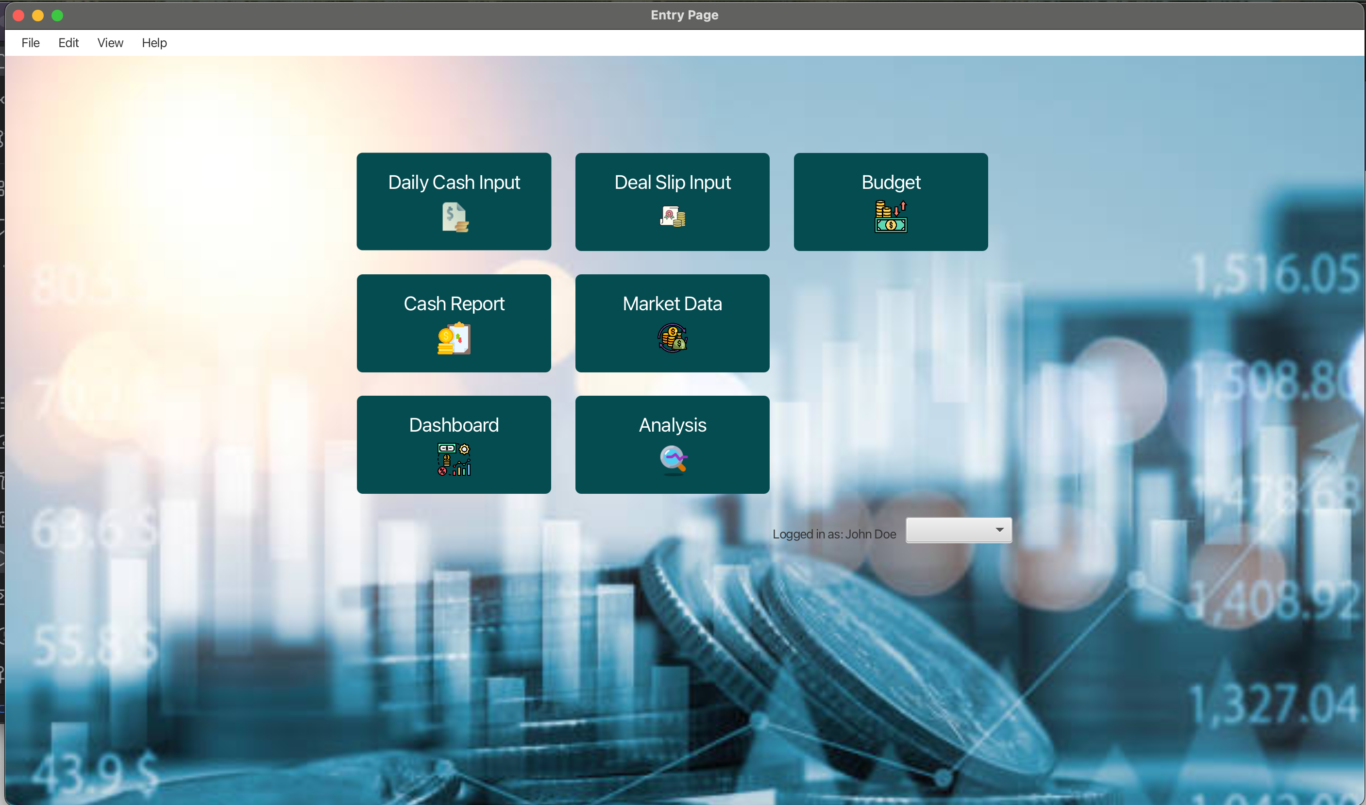Click the Cash Report clipboard icon

tap(454, 338)
